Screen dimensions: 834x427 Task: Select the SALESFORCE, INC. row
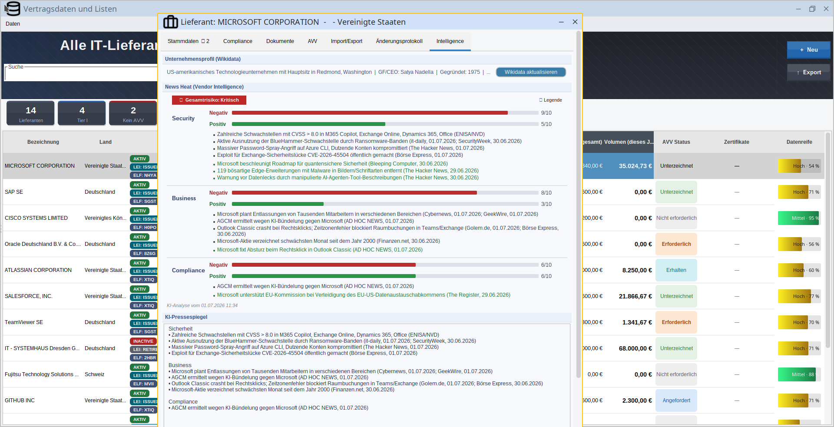click(80, 296)
